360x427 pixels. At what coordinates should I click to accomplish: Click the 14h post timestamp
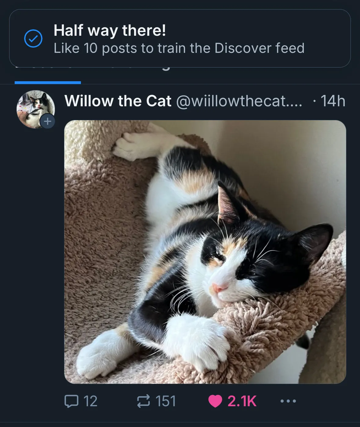point(333,101)
